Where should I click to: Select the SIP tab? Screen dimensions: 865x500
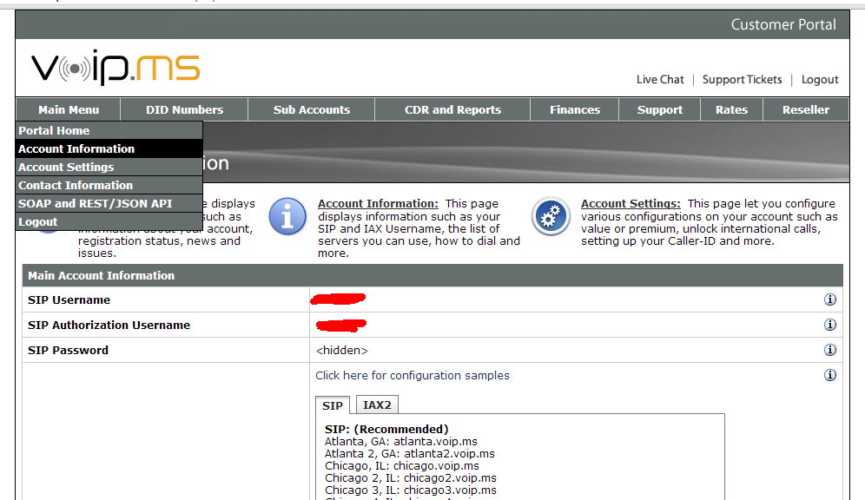[x=333, y=405]
